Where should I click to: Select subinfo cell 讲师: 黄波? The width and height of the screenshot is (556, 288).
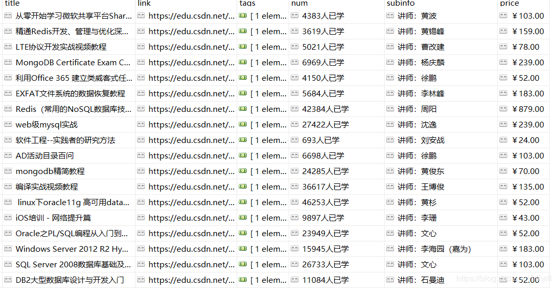(x=441, y=16)
